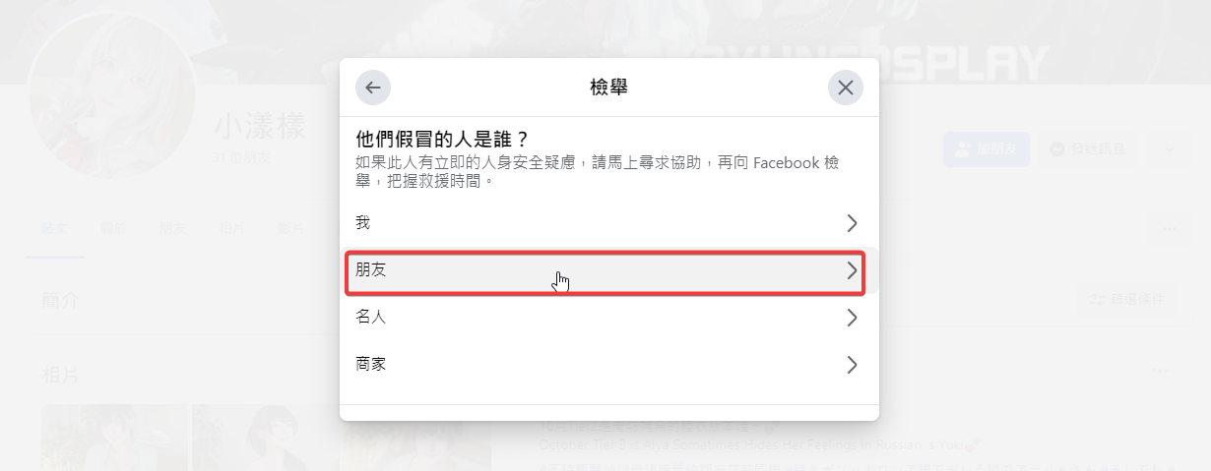
Task: Expand the dropdown arrow beside 發送訊息
Action: pyautogui.click(x=1170, y=149)
